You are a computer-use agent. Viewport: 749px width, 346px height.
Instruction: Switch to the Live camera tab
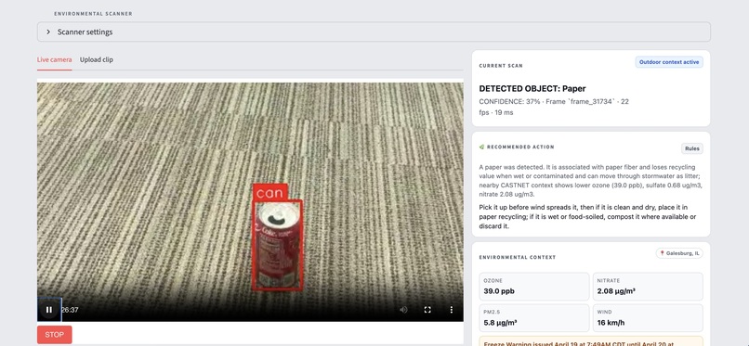(x=55, y=59)
